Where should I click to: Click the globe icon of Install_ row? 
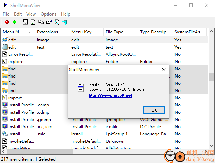(x=5, y=134)
